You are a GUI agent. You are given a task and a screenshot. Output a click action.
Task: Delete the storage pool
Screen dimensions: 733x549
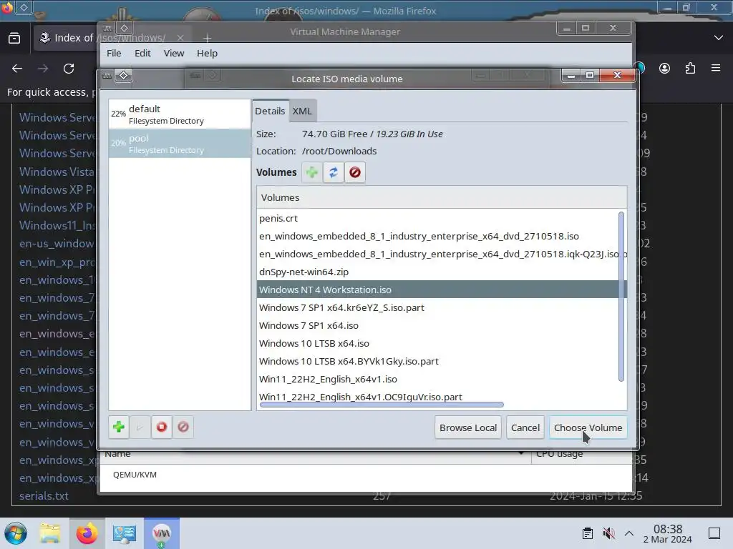click(x=183, y=427)
